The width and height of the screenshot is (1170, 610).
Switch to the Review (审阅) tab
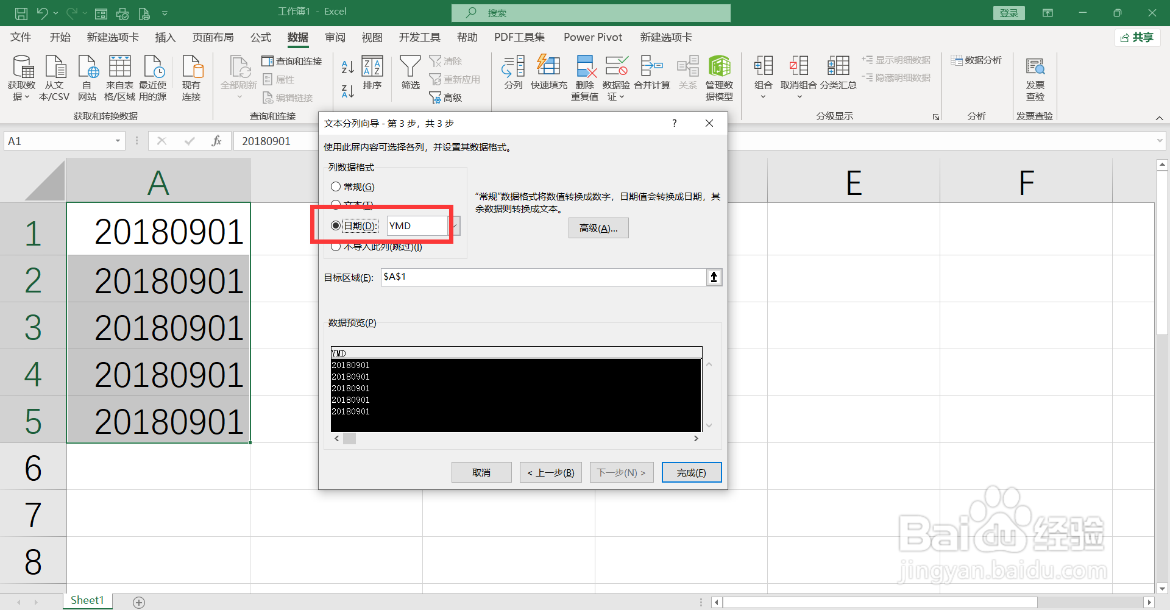[x=335, y=37]
